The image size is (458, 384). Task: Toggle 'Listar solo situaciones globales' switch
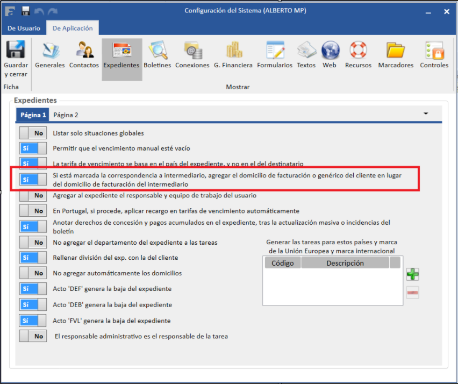pos(33,133)
